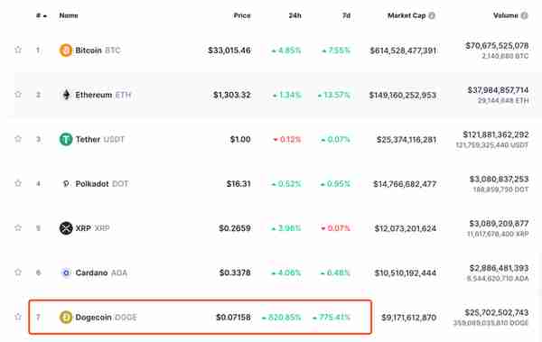
Task: Toggle the watchlist star for Ethereum
Action: point(18,94)
